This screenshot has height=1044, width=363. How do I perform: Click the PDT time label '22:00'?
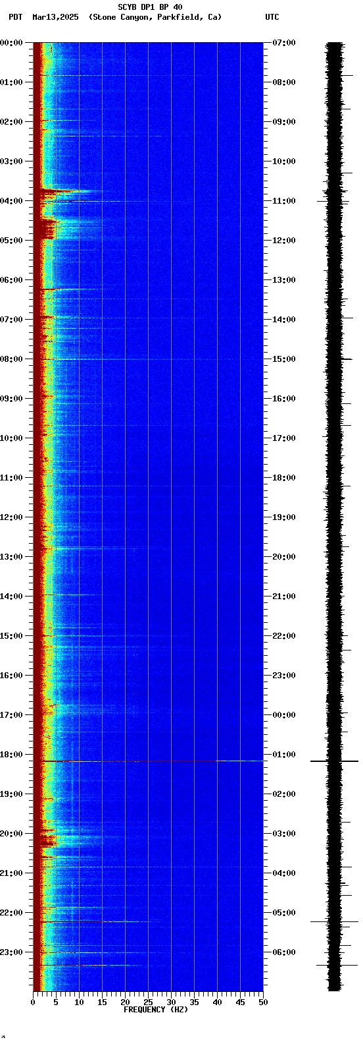click(11, 913)
